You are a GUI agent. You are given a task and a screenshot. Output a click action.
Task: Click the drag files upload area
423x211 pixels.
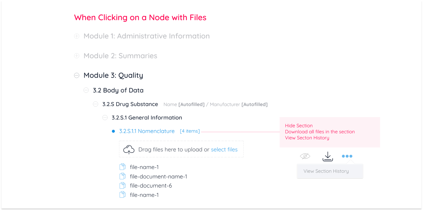181,149
